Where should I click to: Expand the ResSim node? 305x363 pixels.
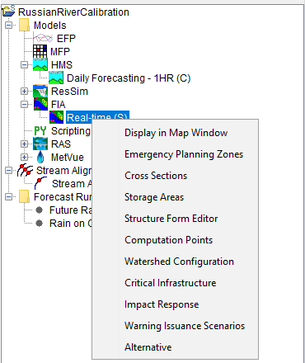25,91
